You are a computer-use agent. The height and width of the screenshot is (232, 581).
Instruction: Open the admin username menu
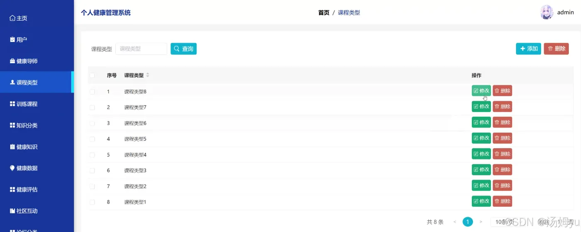(x=565, y=12)
